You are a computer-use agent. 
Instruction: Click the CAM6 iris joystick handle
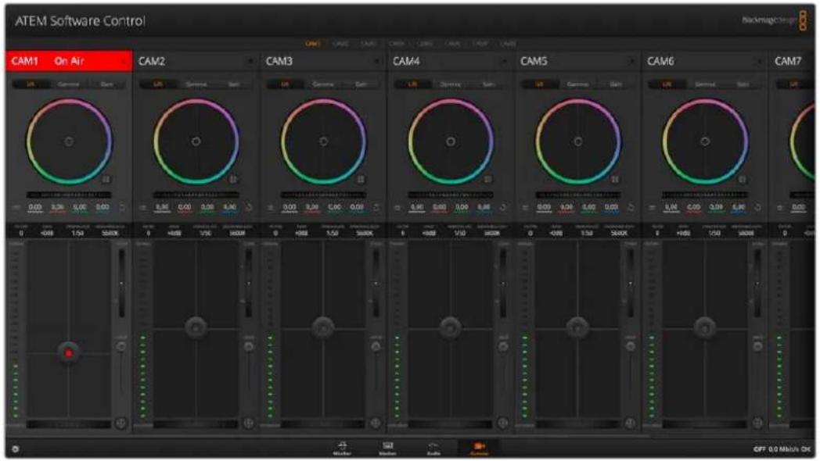(705, 327)
